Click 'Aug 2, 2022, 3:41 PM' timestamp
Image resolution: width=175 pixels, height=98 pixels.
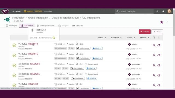134,49
